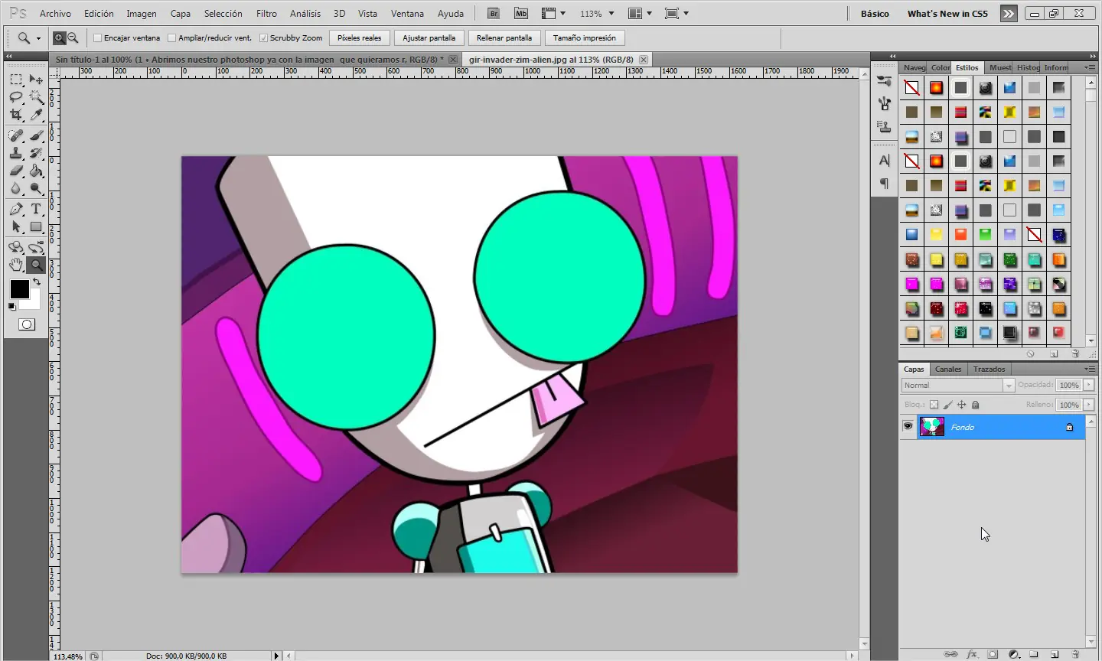Image resolution: width=1102 pixels, height=661 pixels.
Task: Select the Pen tool
Action: pos(16,209)
